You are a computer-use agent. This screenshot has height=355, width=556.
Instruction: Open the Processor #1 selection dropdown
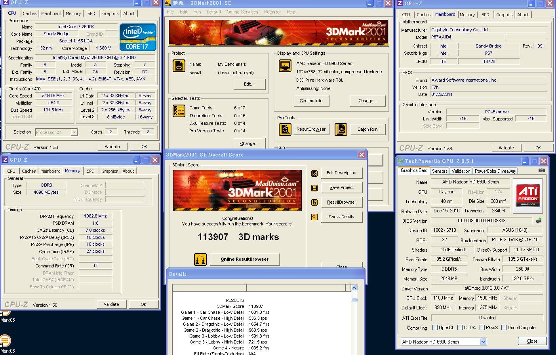pyautogui.click(x=74, y=132)
